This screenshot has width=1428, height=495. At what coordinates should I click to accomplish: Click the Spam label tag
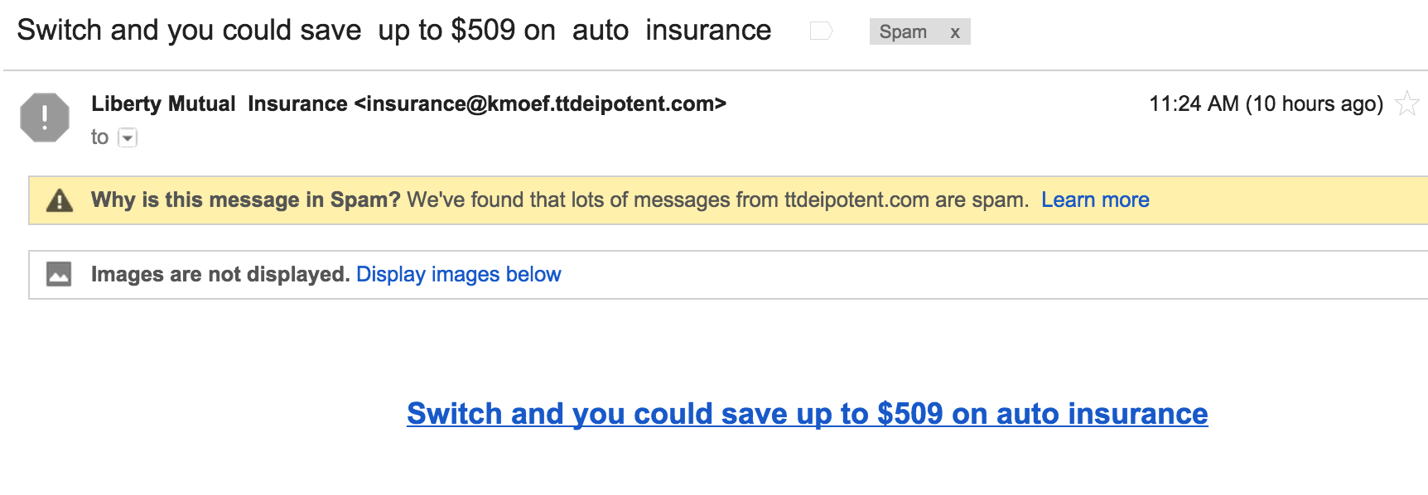click(x=903, y=31)
